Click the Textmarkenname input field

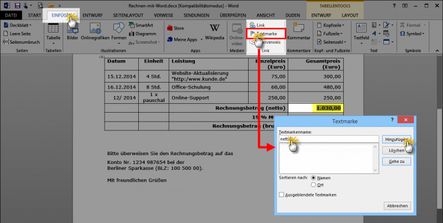(x=328, y=139)
